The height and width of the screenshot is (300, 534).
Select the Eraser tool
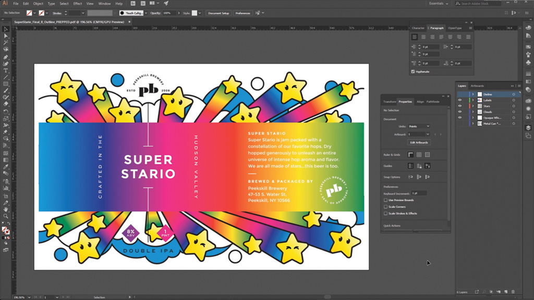6,104
